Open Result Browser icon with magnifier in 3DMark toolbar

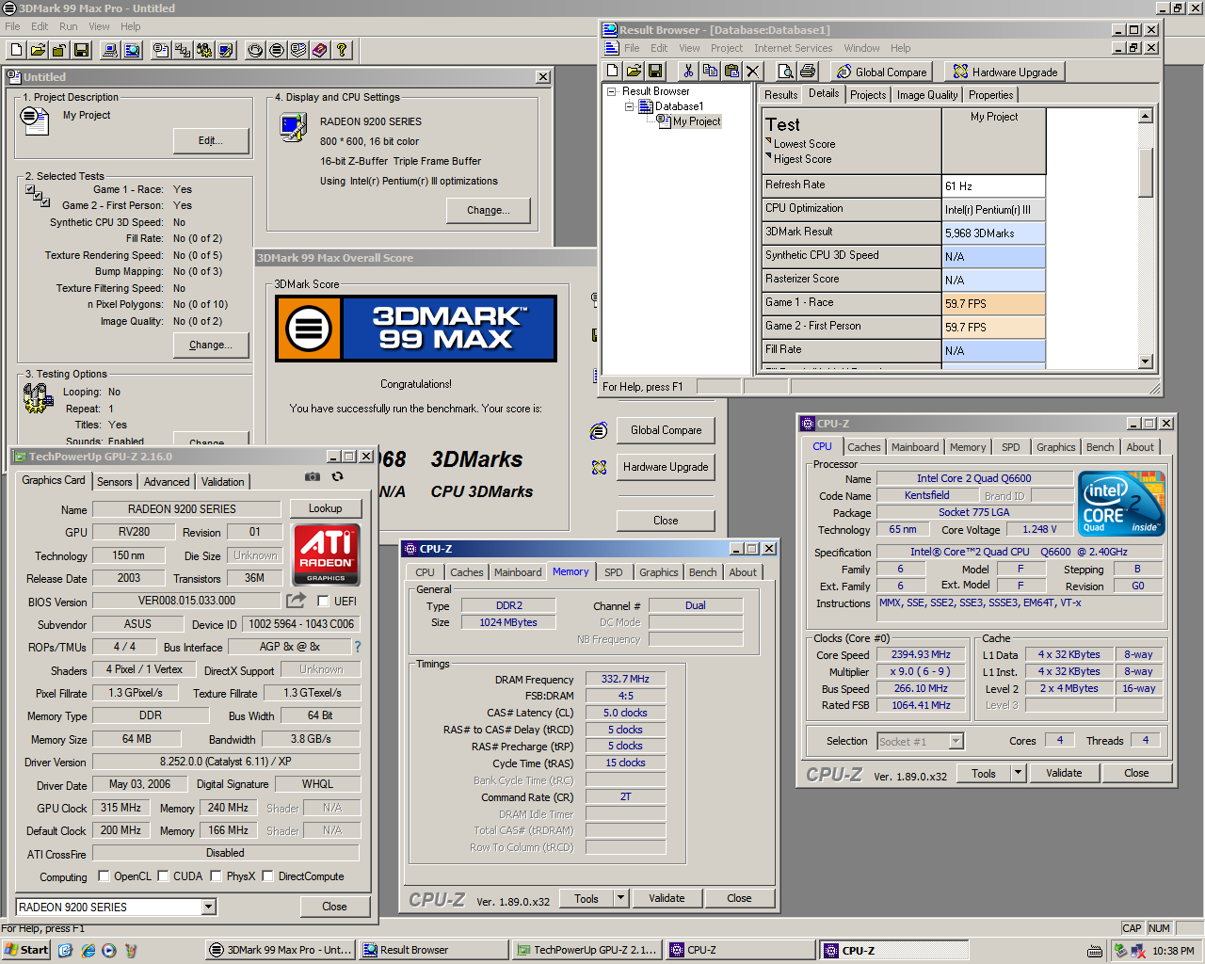133,50
